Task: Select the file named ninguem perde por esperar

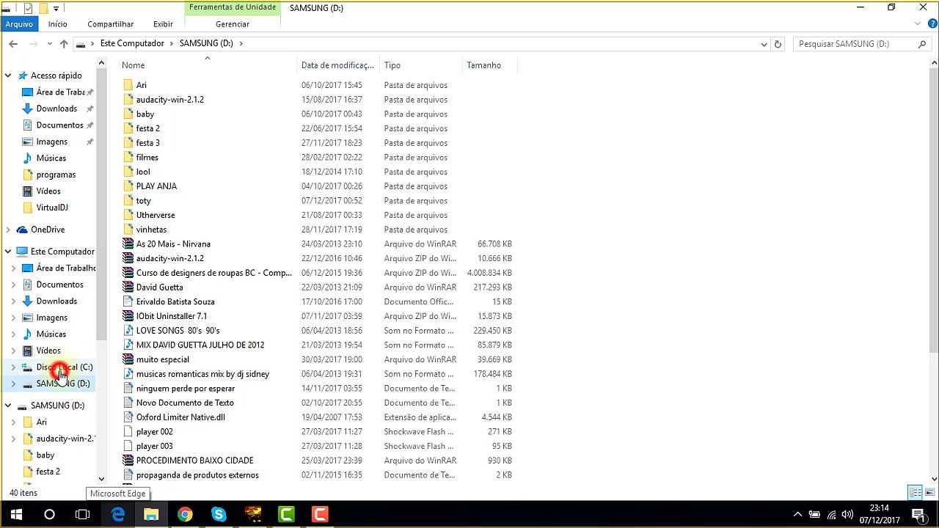Action: coord(186,389)
